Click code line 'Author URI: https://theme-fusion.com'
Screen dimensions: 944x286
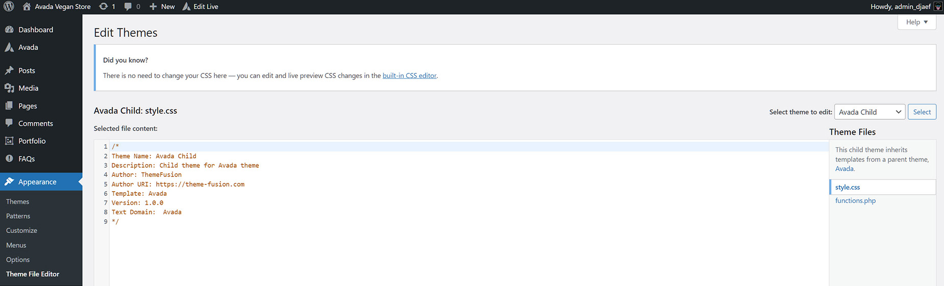click(x=178, y=184)
